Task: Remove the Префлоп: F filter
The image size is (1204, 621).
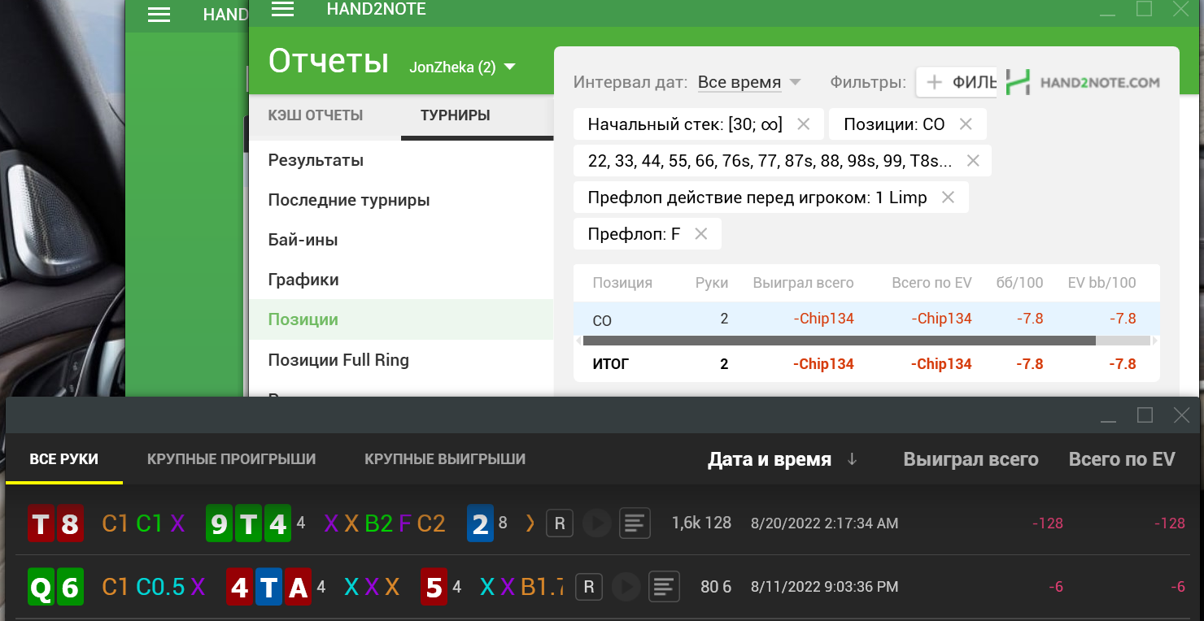Action: click(700, 234)
